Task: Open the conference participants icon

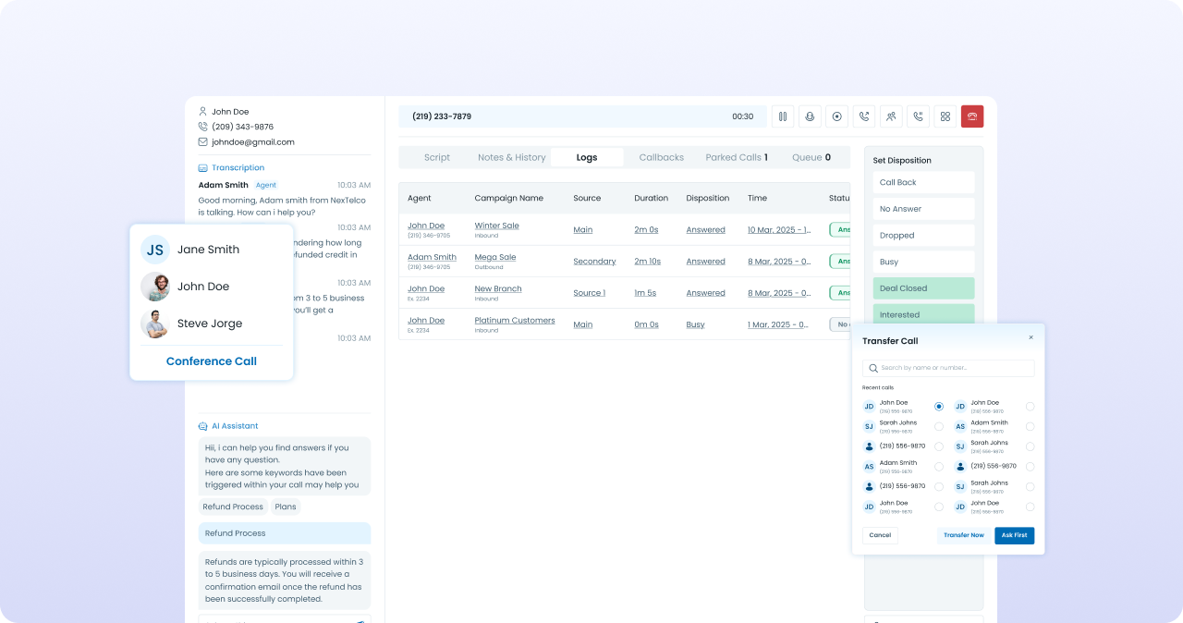Action: 891,116
